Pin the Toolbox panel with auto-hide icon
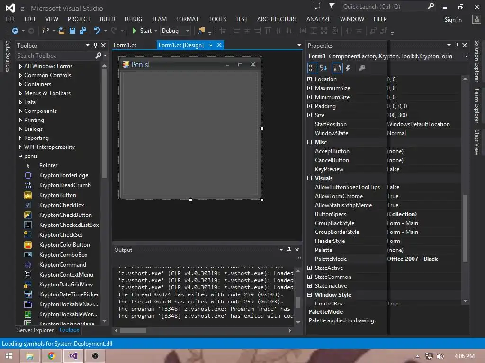Viewport: 485px width, 363px height. click(x=95, y=45)
